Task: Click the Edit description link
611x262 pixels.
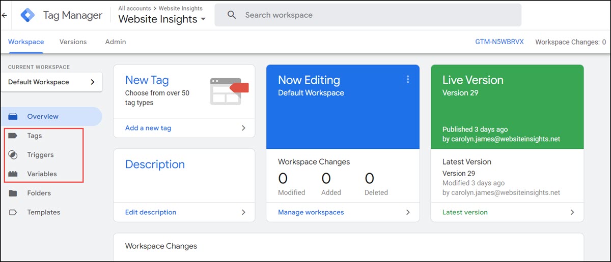Action: pos(151,212)
